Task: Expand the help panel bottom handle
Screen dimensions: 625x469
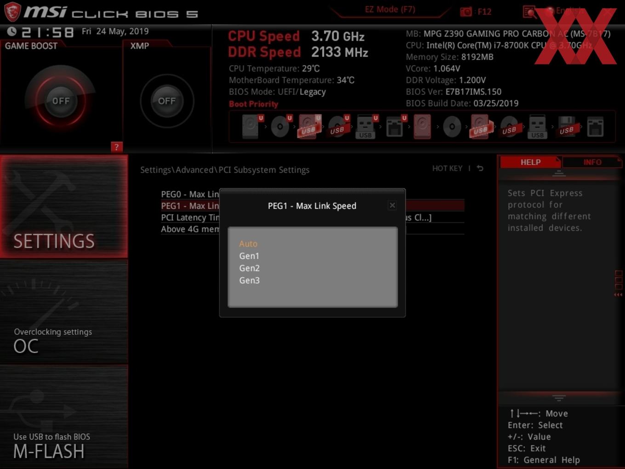Action: click(559, 398)
